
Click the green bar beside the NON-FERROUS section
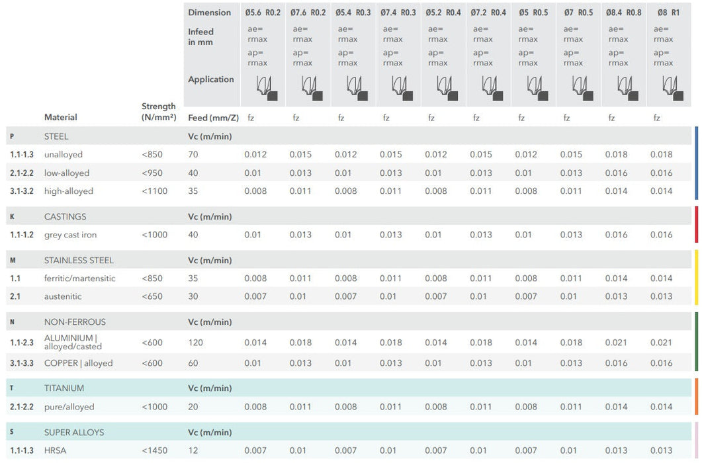coord(696,343)
